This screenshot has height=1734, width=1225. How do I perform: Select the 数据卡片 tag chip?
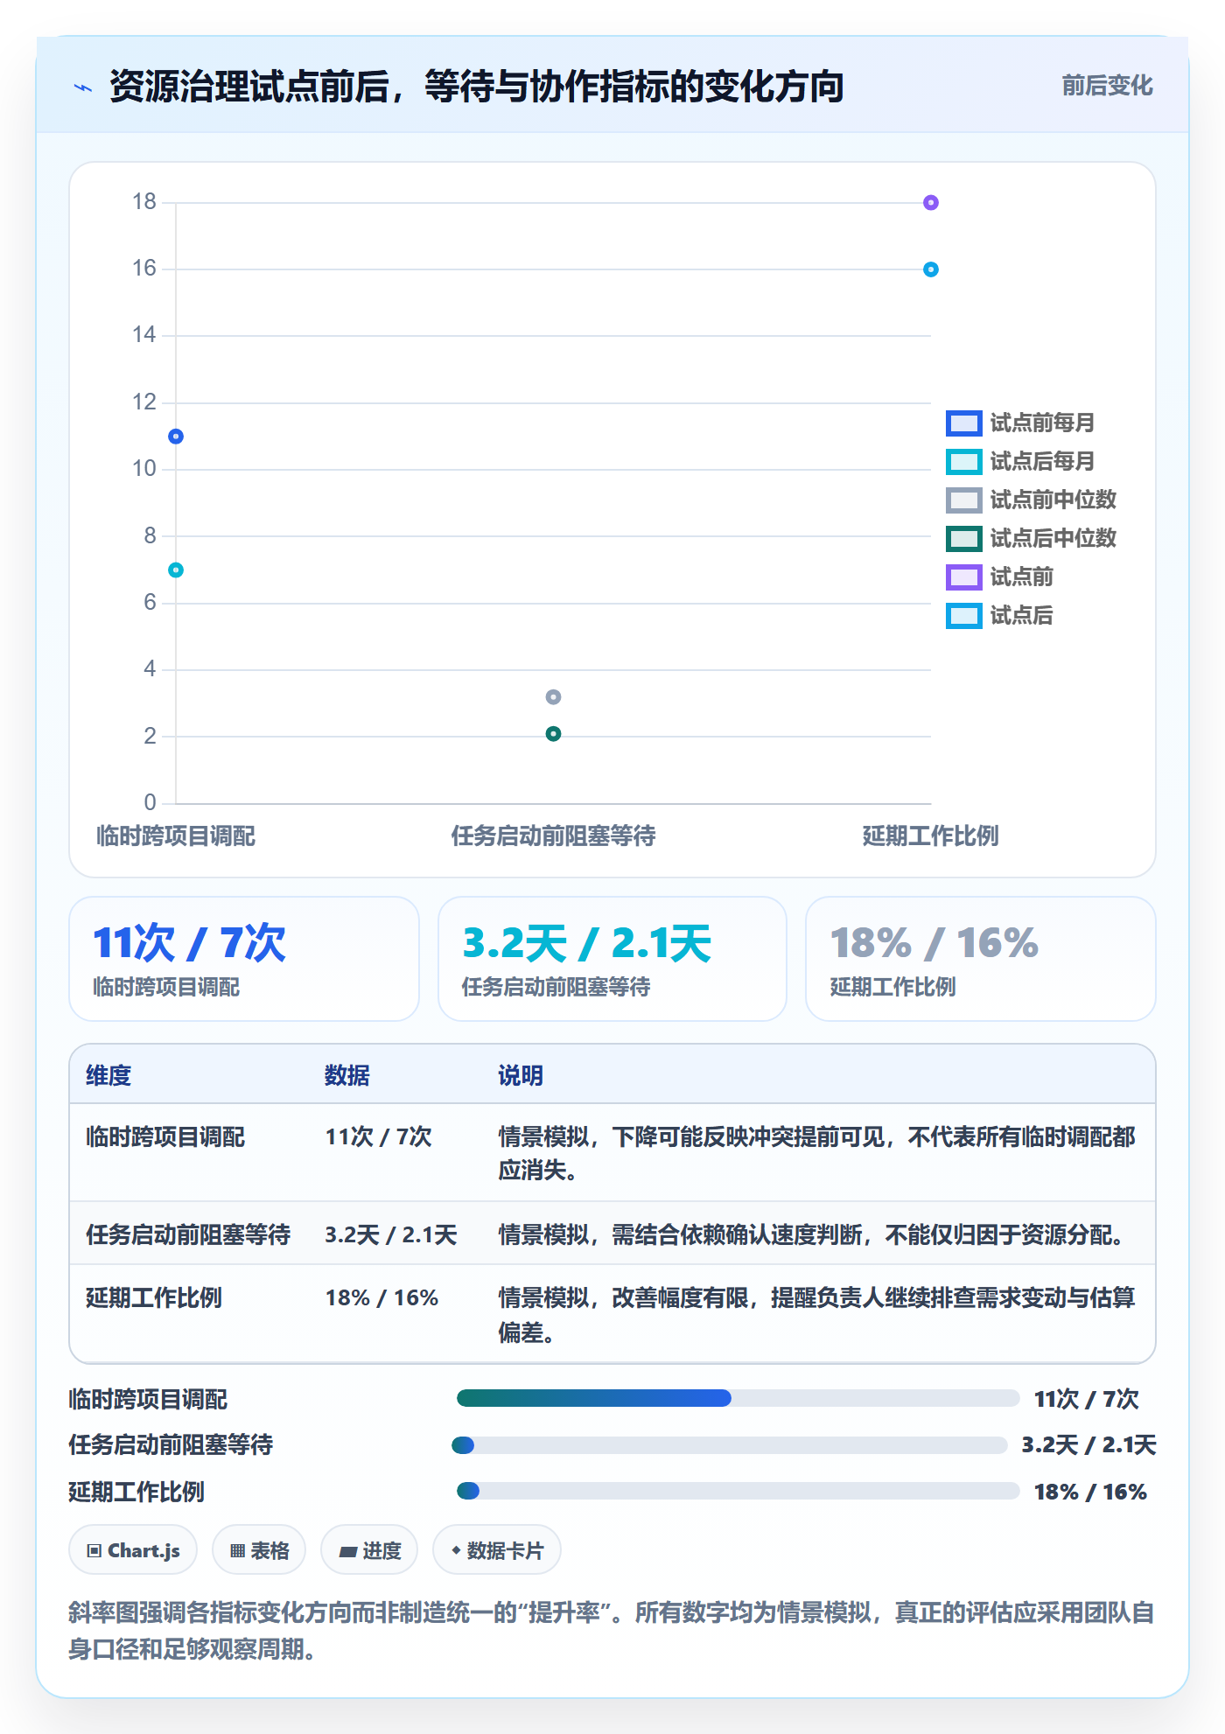point(497,1550)
